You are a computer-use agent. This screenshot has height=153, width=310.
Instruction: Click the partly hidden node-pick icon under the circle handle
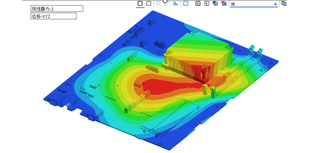(166, 4)
